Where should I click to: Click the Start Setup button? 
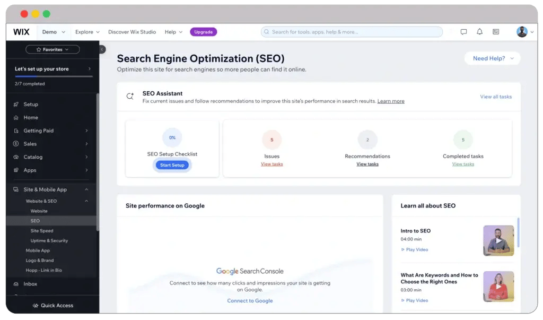(x=172, y=165)
